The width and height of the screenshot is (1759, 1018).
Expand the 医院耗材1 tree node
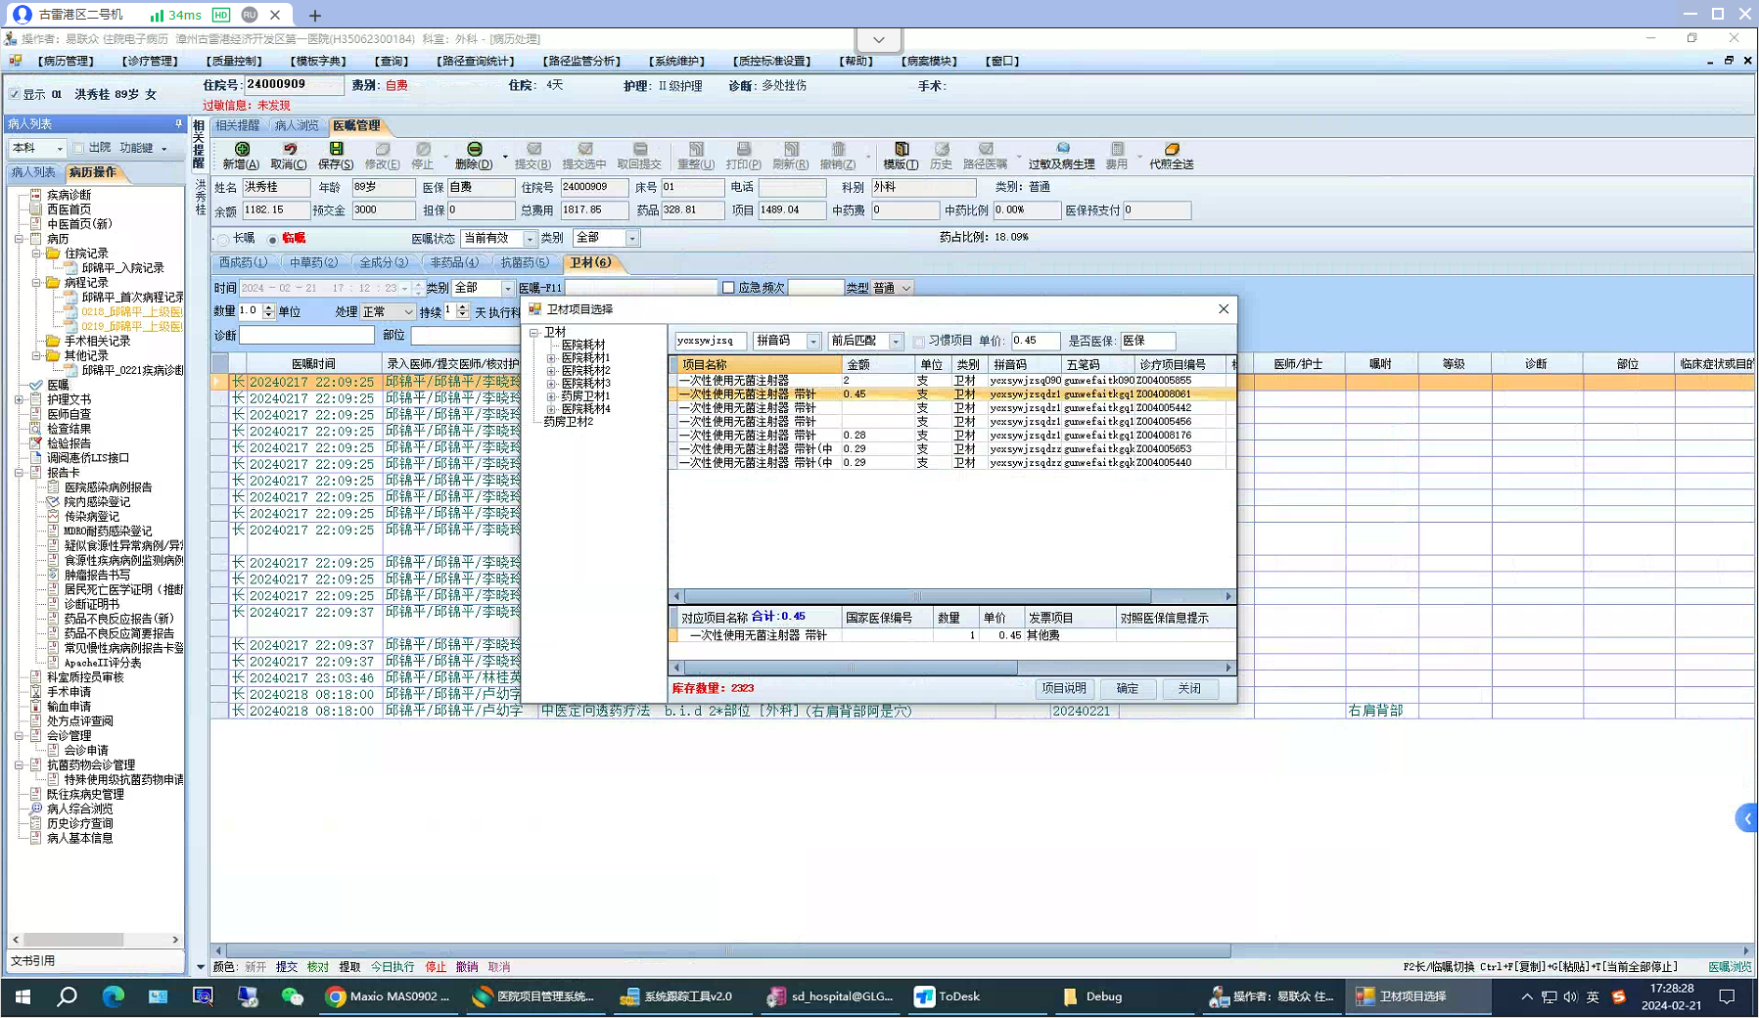(551, 358)
